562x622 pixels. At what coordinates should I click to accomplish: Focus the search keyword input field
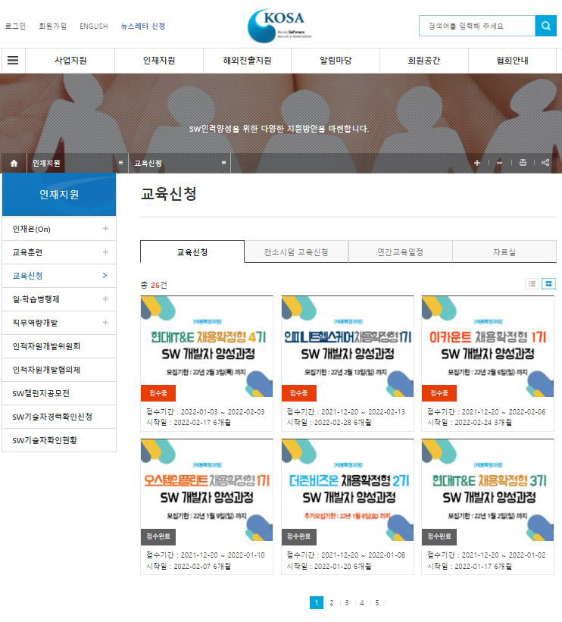pos(477,26)
